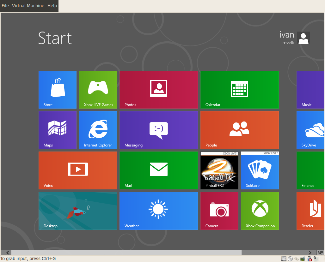Open the Virtual Machine menu
This screenshot has height=262, width=325.
coord(28,6)
